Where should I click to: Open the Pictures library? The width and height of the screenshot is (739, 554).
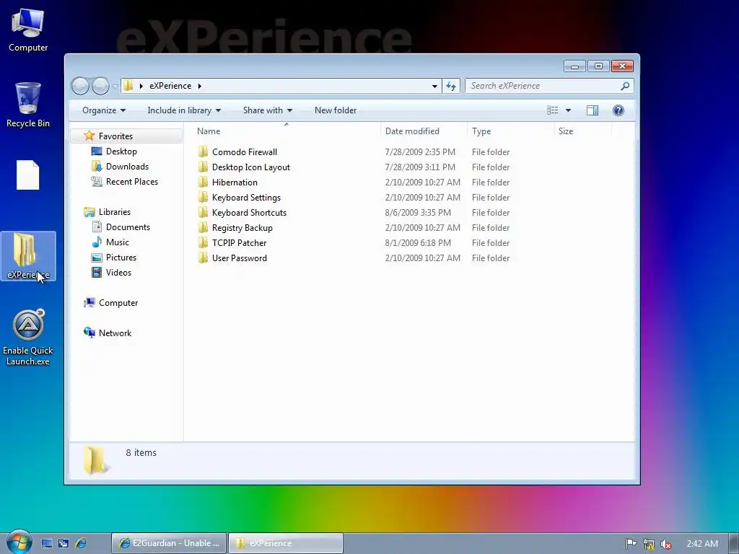121,258
